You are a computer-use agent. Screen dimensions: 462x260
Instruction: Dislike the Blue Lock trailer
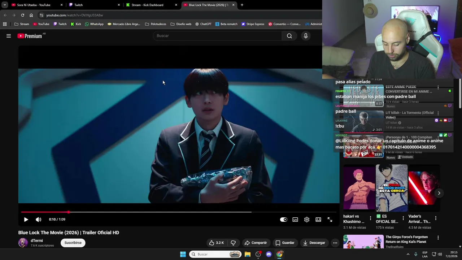[x=233, y=243]
